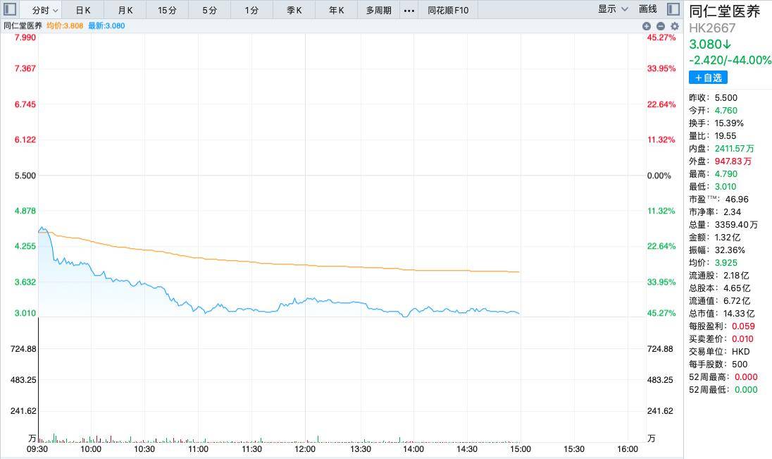Click 外盘 value 947.83万

point(733,161)
